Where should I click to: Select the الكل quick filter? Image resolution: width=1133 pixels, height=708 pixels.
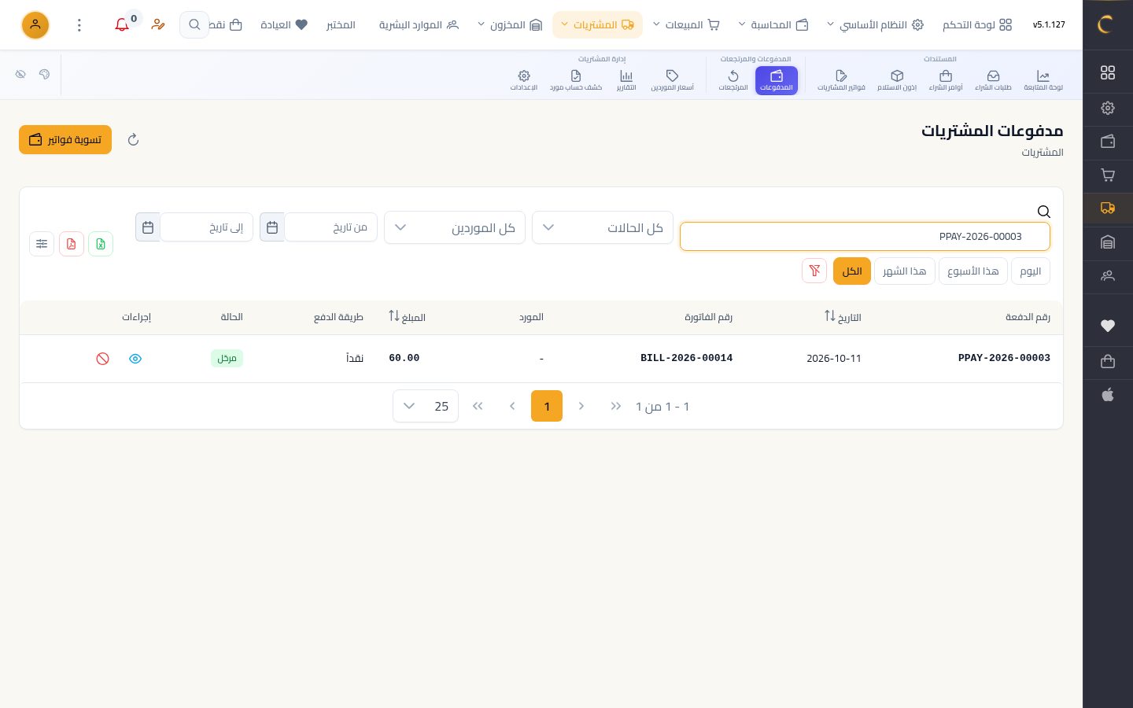click(852, 271)
